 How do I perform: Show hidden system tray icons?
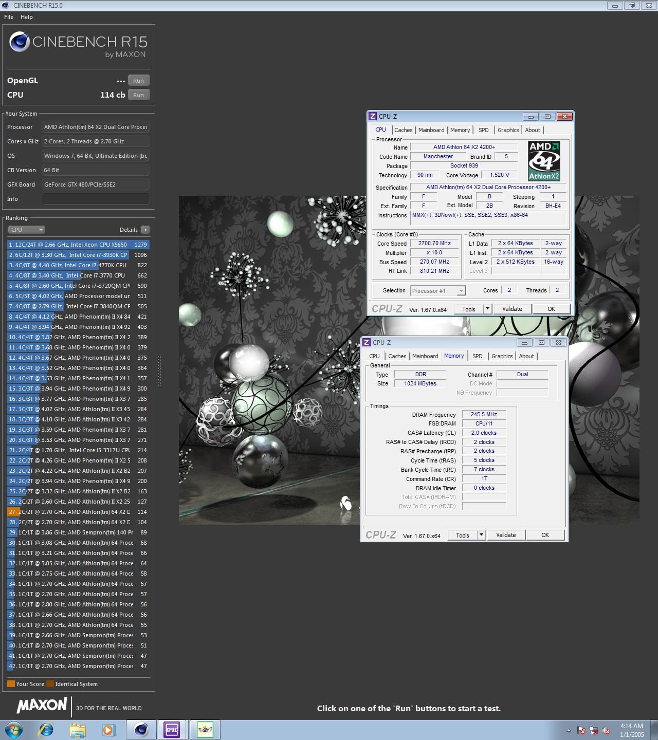pos(569,730)
